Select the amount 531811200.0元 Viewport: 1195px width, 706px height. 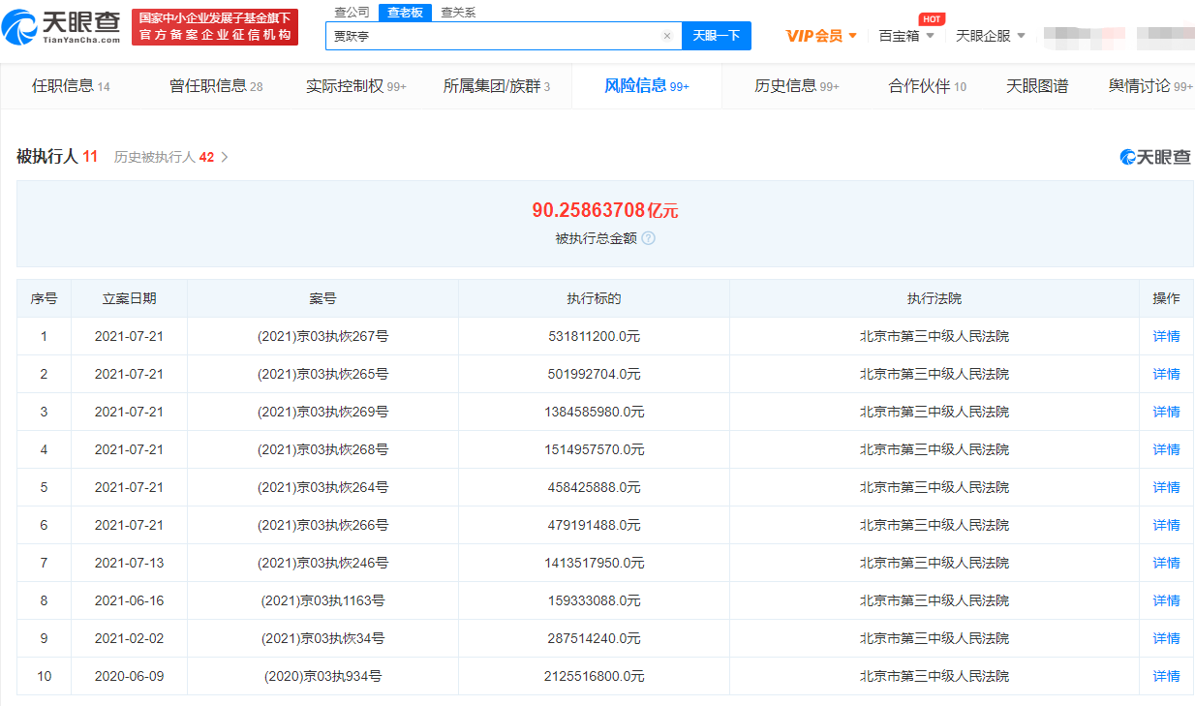[594, 336]
